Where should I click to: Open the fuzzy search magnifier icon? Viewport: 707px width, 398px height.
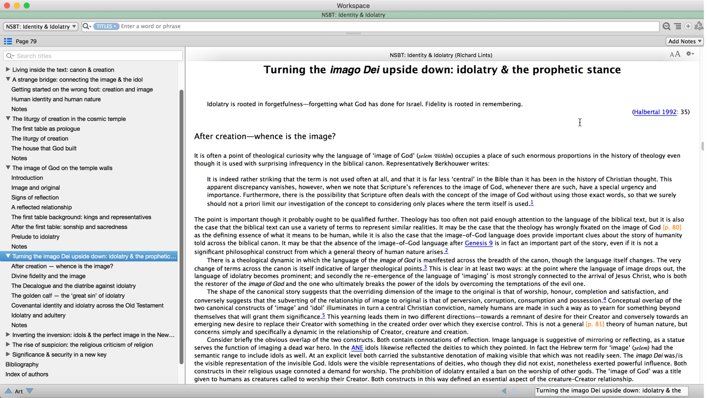666,27
